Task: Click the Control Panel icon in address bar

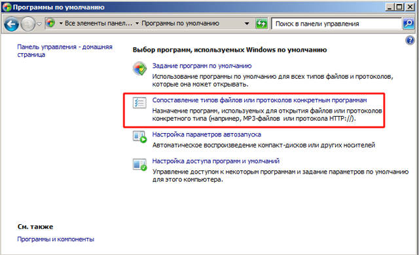Action: [x=50, y=24]
